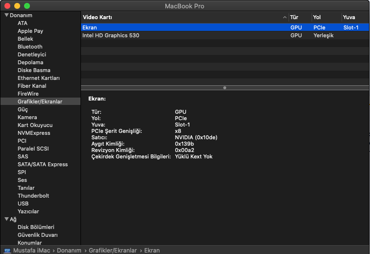The image size is (370, 254).
Task: Select the Grafikler/Ekranlar sidebar item
Action: [x=40, y=102]
